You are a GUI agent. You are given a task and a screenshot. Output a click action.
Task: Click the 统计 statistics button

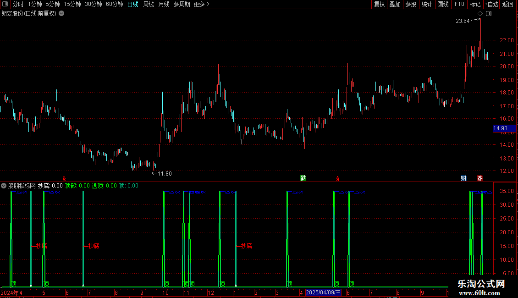pyautogui.click(x=426, y=4)
